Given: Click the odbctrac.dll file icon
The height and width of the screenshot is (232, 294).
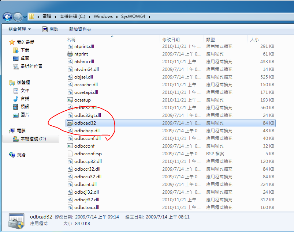Looking at the screenshot, I should click(70, 207).
